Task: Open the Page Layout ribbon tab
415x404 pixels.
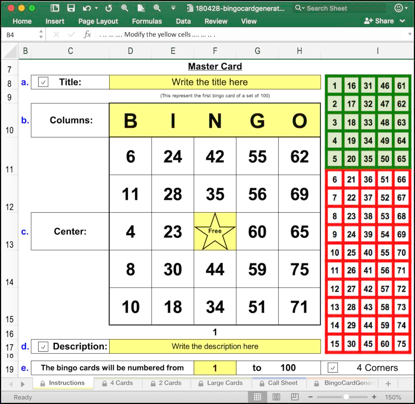Action: [98, 21]
